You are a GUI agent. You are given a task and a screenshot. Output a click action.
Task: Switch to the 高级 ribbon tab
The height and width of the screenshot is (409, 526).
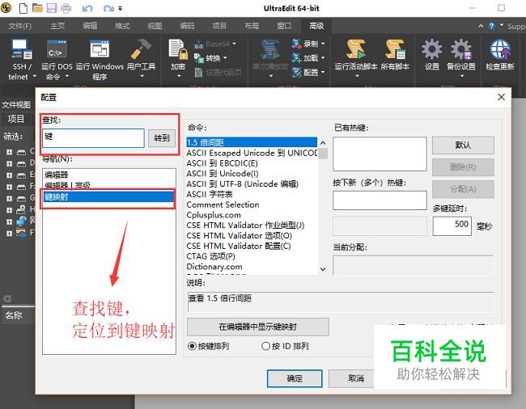click(316, 26)
